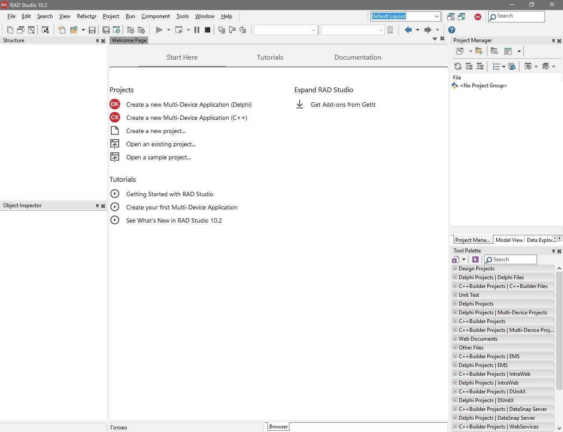The width and height of the screenshot is (563, 432).
Task: Close the Welcome Page tab
Action: tap(442, 39)
